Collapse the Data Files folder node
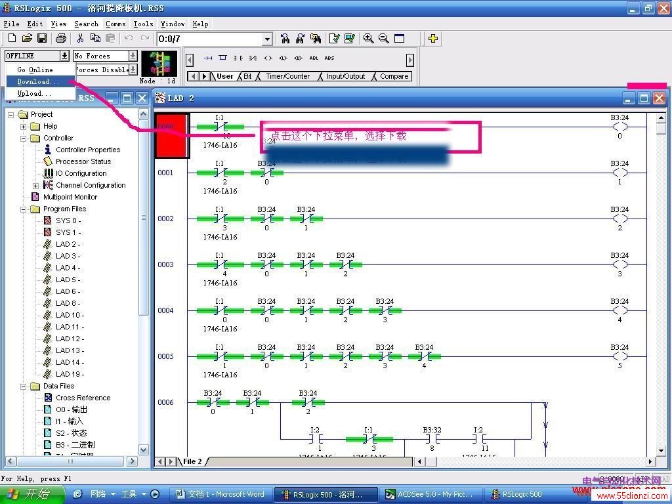The width and height of the screenshot is (672, 504). (x=24, y=386)
